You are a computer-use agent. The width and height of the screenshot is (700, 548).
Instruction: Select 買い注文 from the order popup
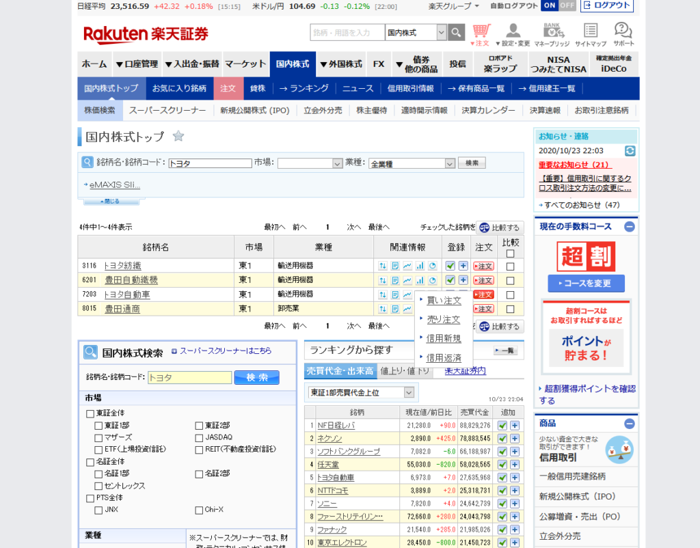click(x=444, y=301)
